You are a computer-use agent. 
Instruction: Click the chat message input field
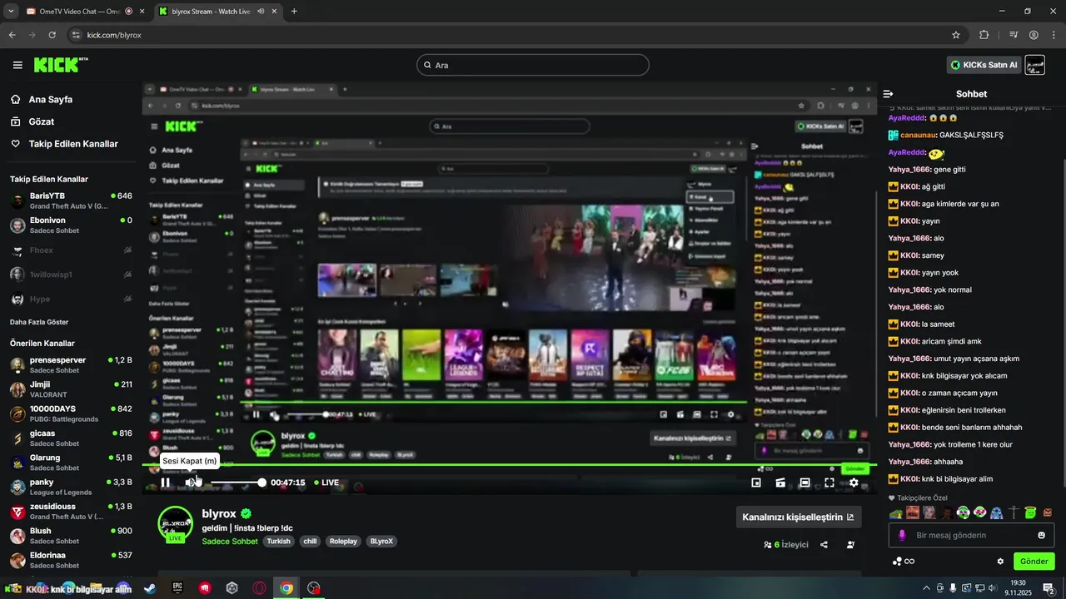[971, 535]
